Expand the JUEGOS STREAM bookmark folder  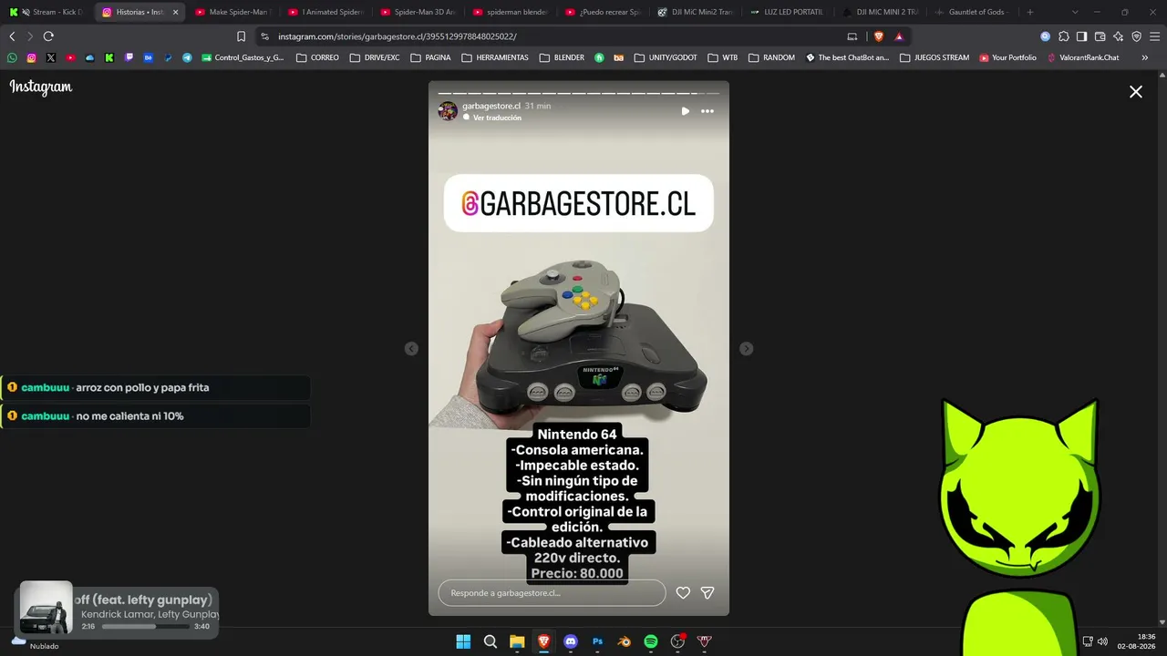(935, 57)
